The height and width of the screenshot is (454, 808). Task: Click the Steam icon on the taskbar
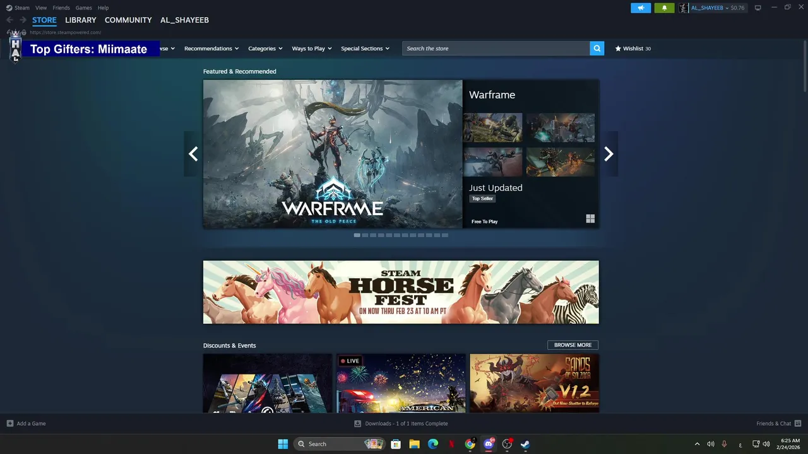pyautogui.click(x=525, y=444)
